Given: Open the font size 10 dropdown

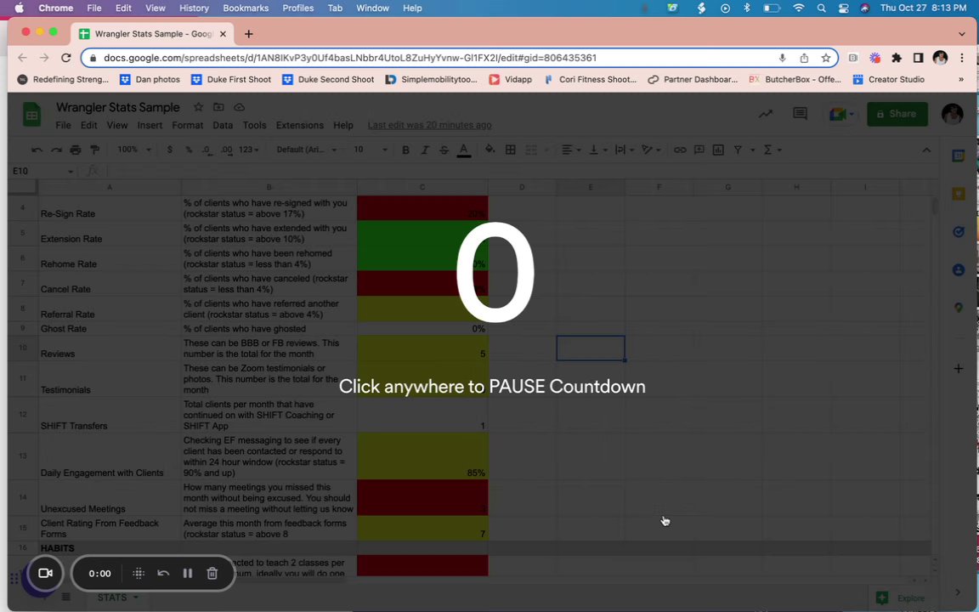Looking at the screenshot, I should click(x=371, y=150).
